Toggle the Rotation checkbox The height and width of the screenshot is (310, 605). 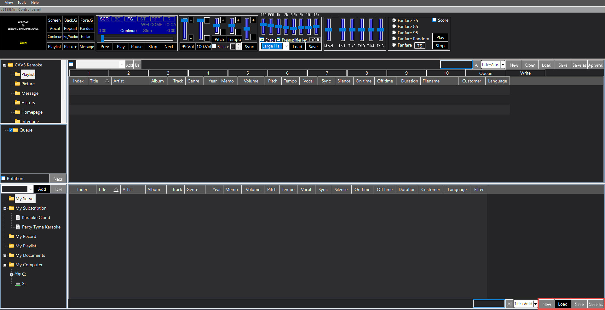click(3, 178)
